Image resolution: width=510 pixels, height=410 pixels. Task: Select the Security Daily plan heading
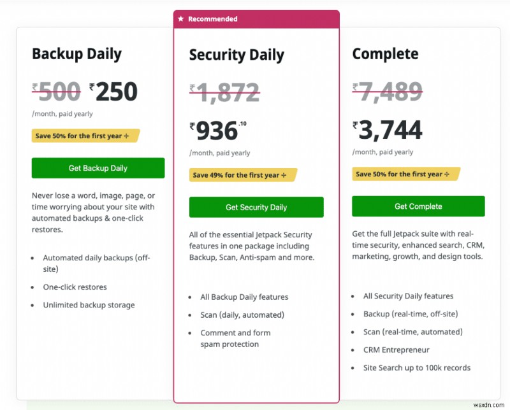click(237, 55)
